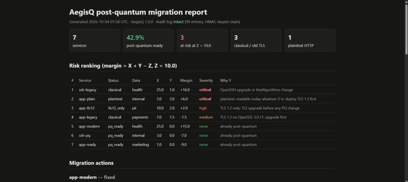
Task: Click the '+16.0' margin value
Action: pyautogui.click(x=185, y=89)
